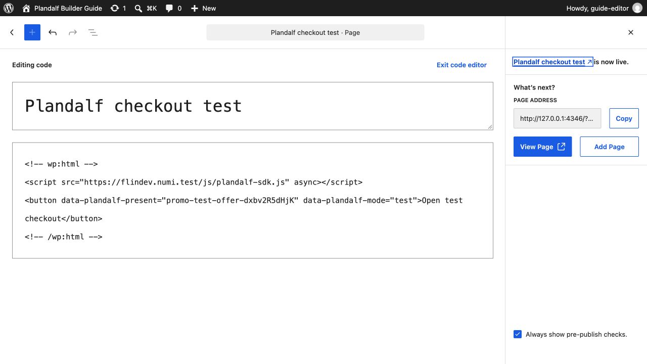This screenshot has height=364, width=647.
Task: Open the updates icon showing 1
Action: click(118, 8)
